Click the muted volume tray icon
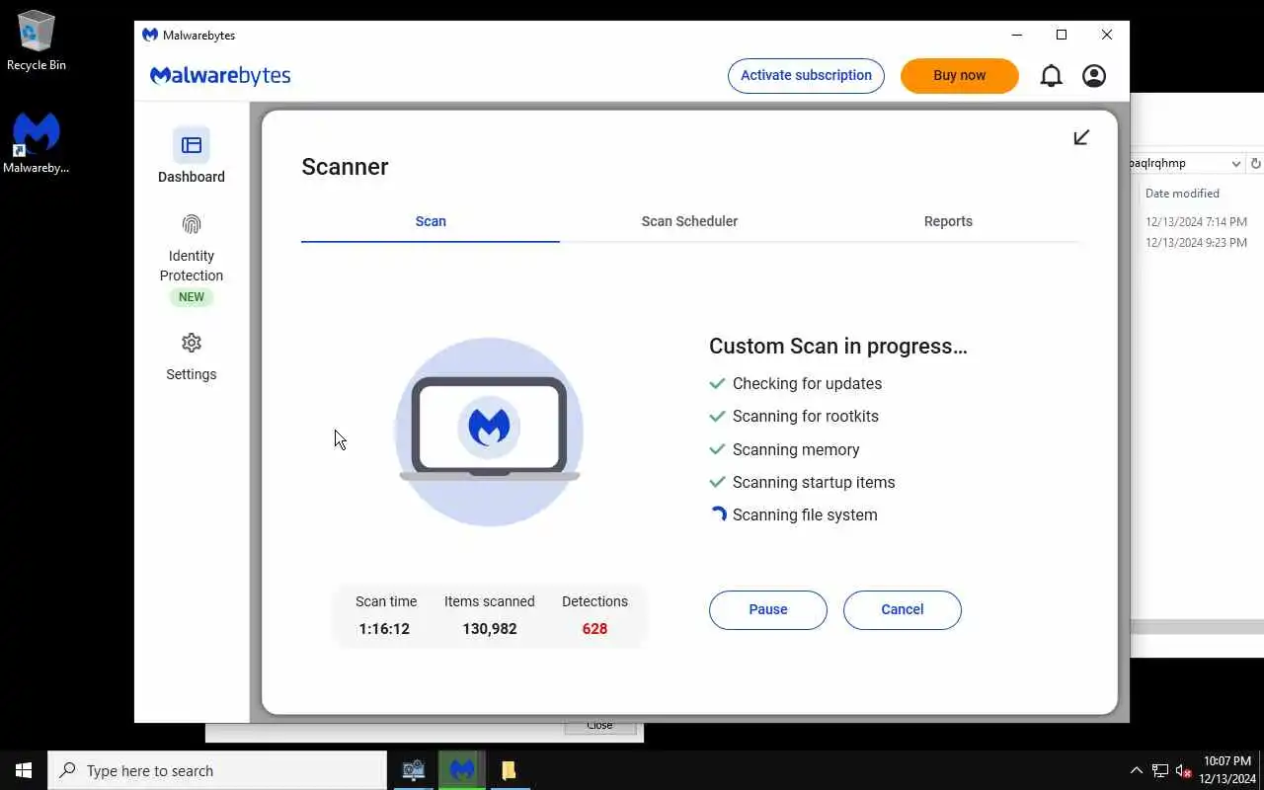Screen dimensions: 1264x790 point(1184,770)
